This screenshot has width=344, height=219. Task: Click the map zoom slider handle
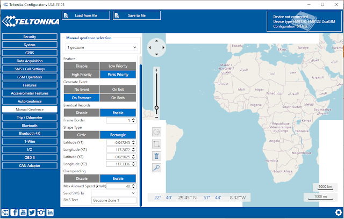156,108
